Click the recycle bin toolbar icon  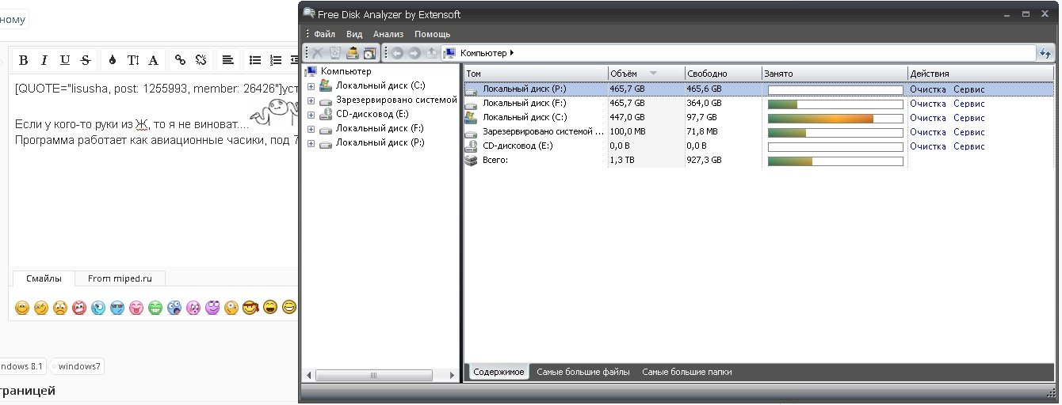click(x=335, y=53)
